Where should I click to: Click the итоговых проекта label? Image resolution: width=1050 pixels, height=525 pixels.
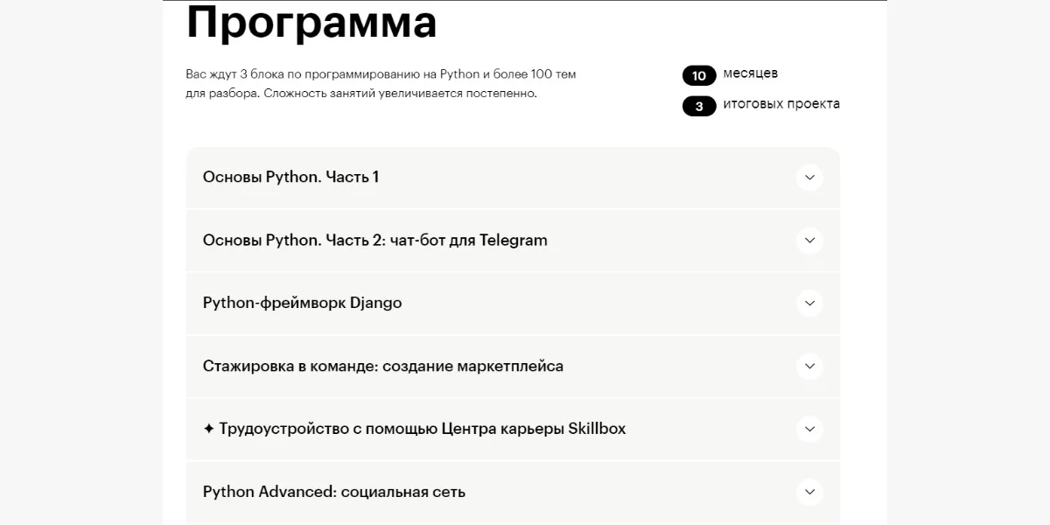[780, 104]
